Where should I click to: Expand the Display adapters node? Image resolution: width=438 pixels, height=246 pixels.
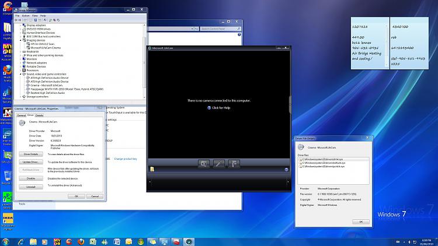(20, 25)
